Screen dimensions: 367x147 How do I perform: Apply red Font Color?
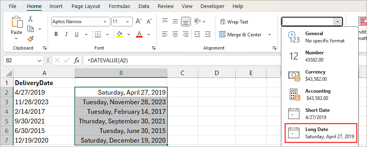(139, 34)
